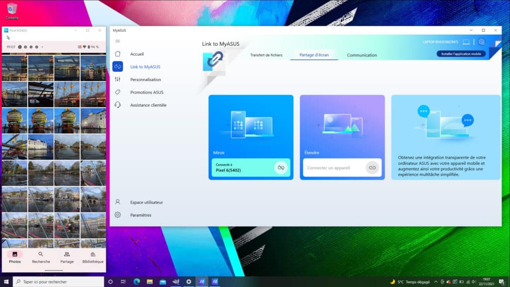Click the Étendre screen extension card
510x287 pixels.
(x=342, y=137)
